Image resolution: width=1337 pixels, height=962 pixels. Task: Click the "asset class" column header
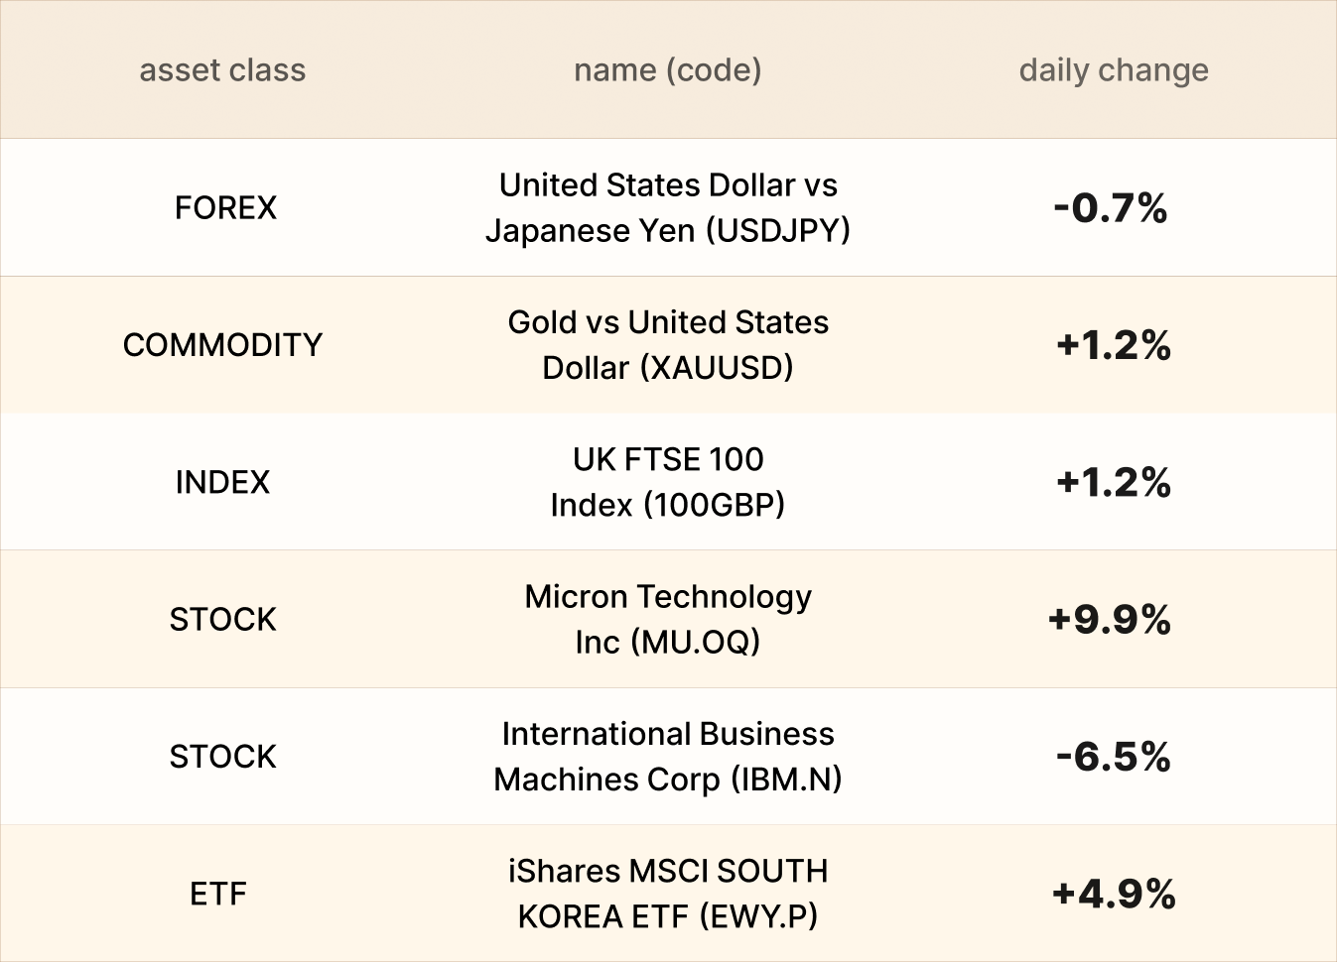pyautogui.click(x=222, y=70)
